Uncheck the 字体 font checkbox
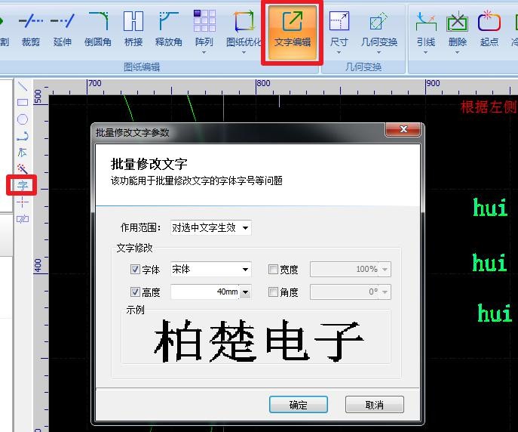Viewport: 518px width, 432px height. click(x=136, y=270)
